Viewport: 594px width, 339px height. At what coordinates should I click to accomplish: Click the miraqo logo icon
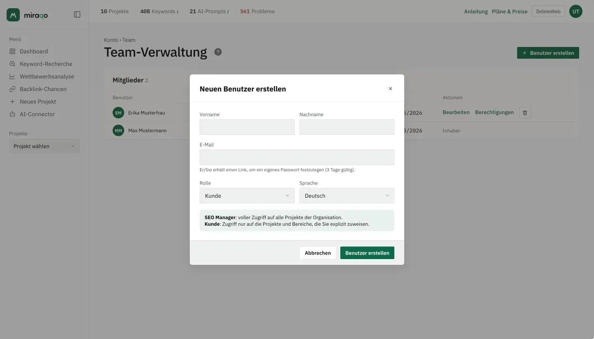[13, 15]
